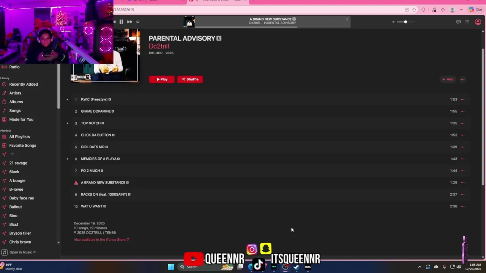The width and height of the screenshot is (486, 273).
Task: Open Also available in the iTunes Store link
Action: coord(101,240)
